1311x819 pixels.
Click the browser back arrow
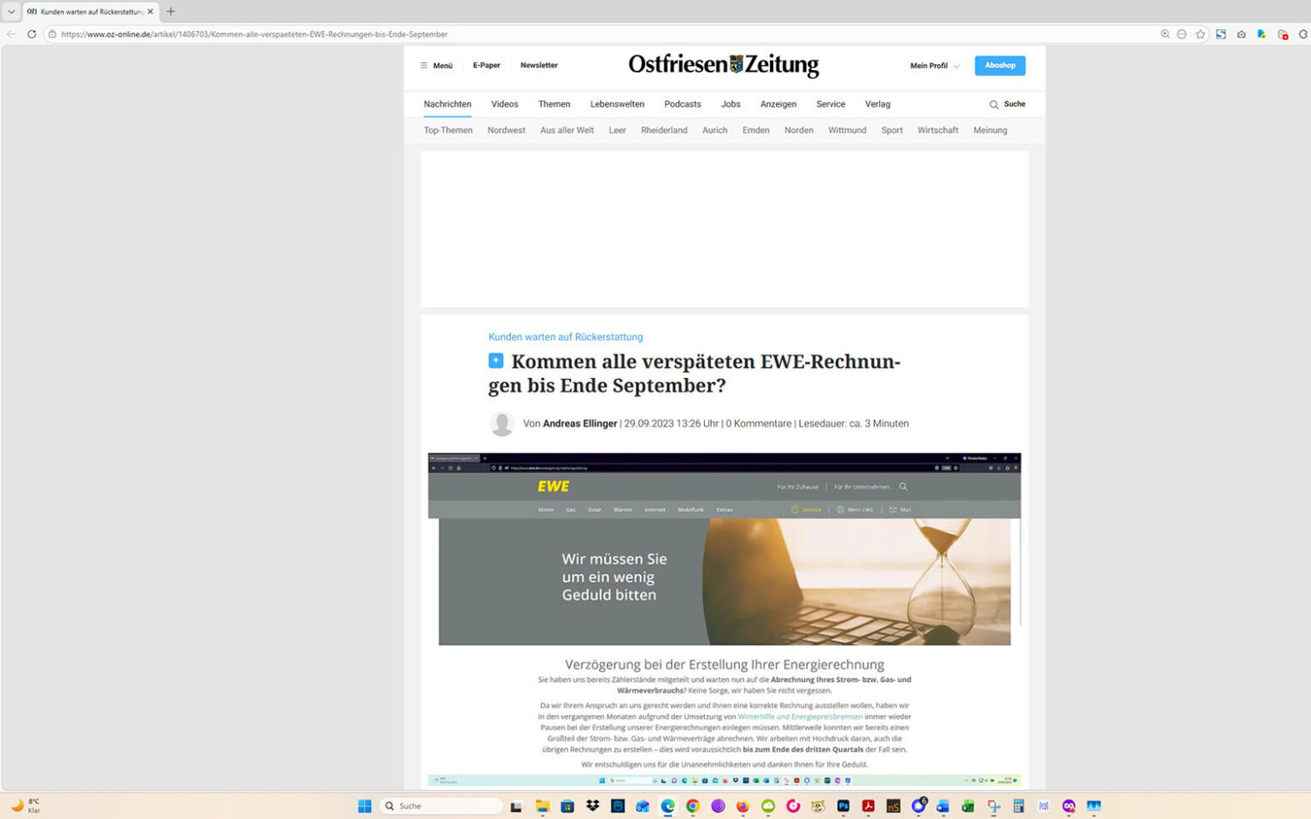9,34
